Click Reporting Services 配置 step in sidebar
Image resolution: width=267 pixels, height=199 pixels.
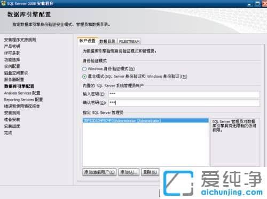click(x=23, y=99)
